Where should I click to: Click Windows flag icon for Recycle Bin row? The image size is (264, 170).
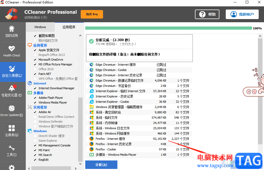pos(91,112)
